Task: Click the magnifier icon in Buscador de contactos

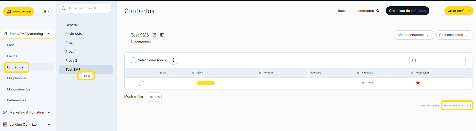Action: click(378, 11)
